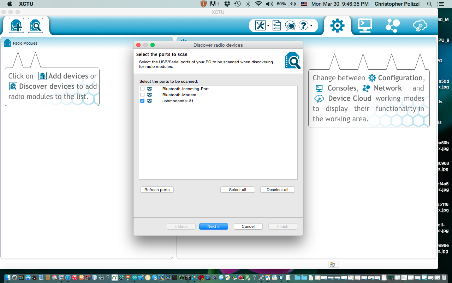Click the Bluetooth menu bar icon
The height and width of the screenshot is (283, 452).
click(248, 4)
